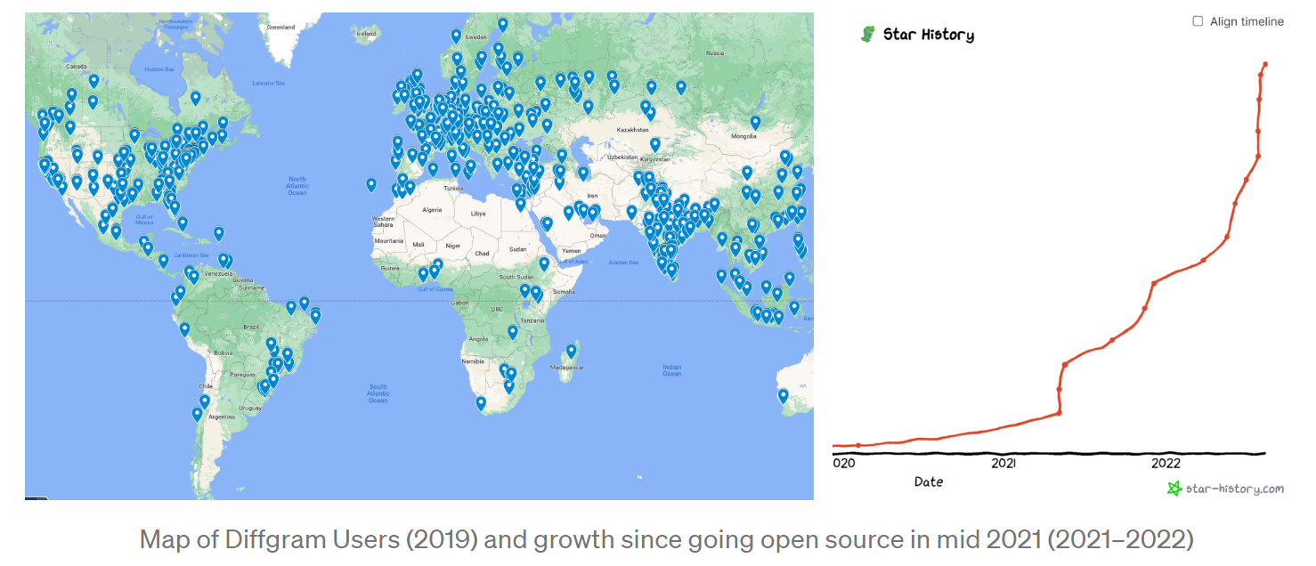Click the Namibia label on the map

tap(473, 360)
